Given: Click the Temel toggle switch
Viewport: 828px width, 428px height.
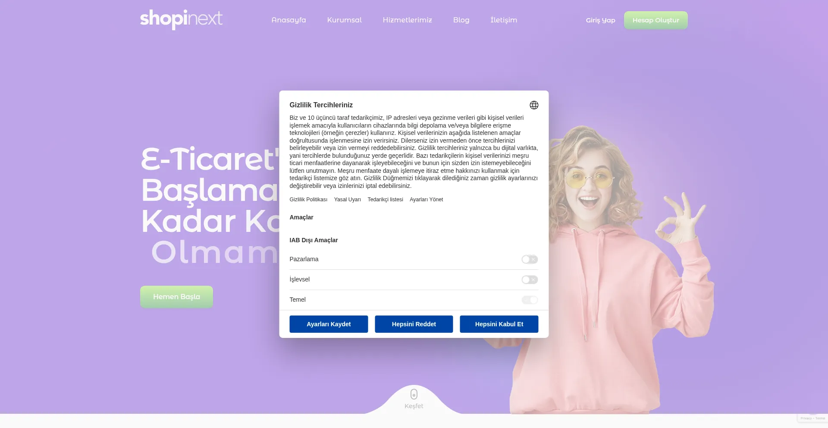Looking at the screenshot, I should tap(530, 300).
